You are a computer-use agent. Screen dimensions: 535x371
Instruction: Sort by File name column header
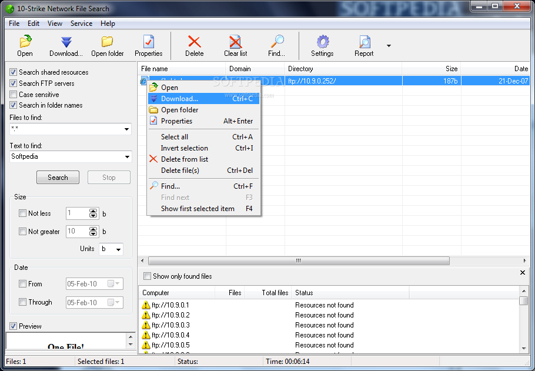tap(182, 69)
